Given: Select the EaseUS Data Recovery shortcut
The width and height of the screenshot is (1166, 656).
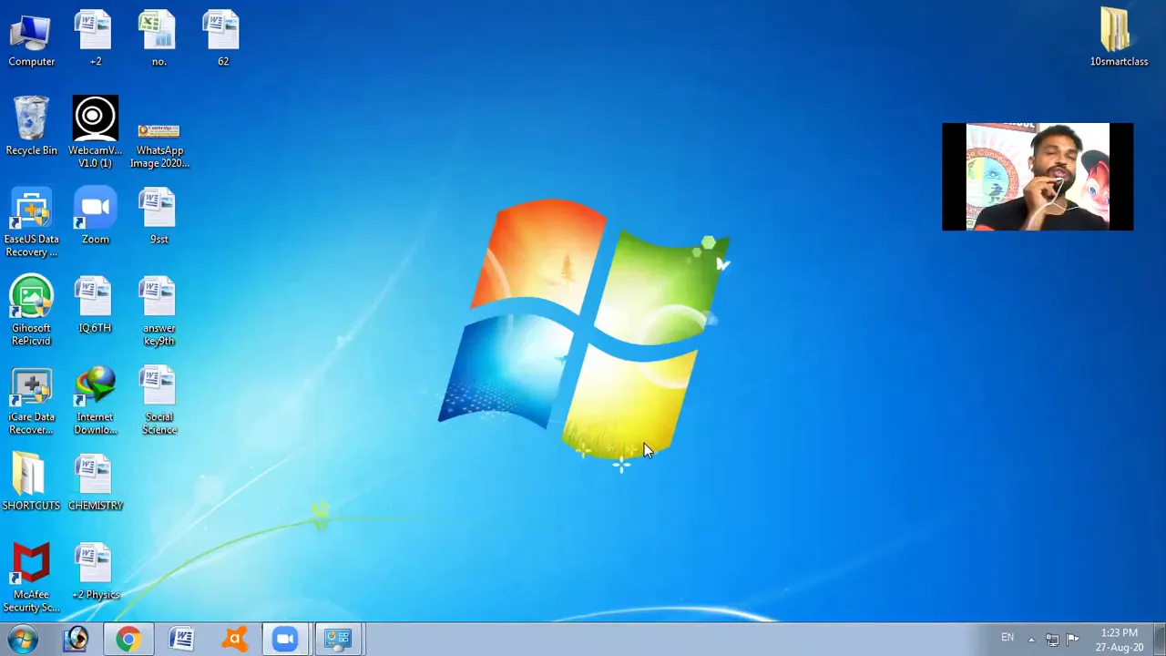Looking at the screenshot, I should click(31, 222).
